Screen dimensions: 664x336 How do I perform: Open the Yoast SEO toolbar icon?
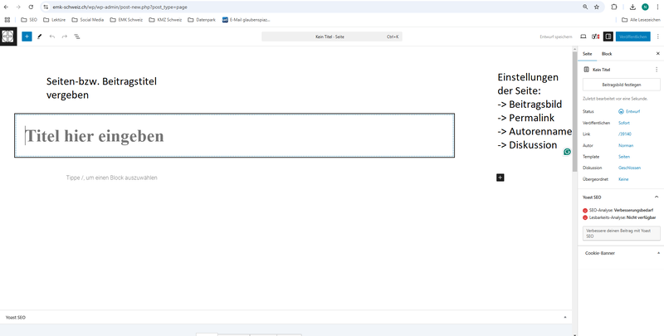pos(595,37)
